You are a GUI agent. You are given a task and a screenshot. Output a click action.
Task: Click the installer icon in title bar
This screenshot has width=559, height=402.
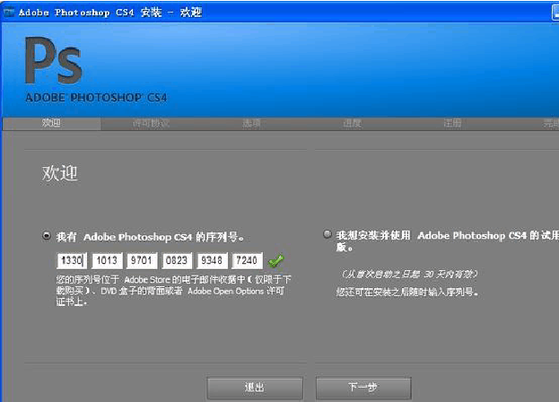[8, 12]
